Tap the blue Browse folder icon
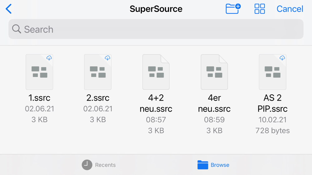The image size is (312, 175). pos(203,165)
